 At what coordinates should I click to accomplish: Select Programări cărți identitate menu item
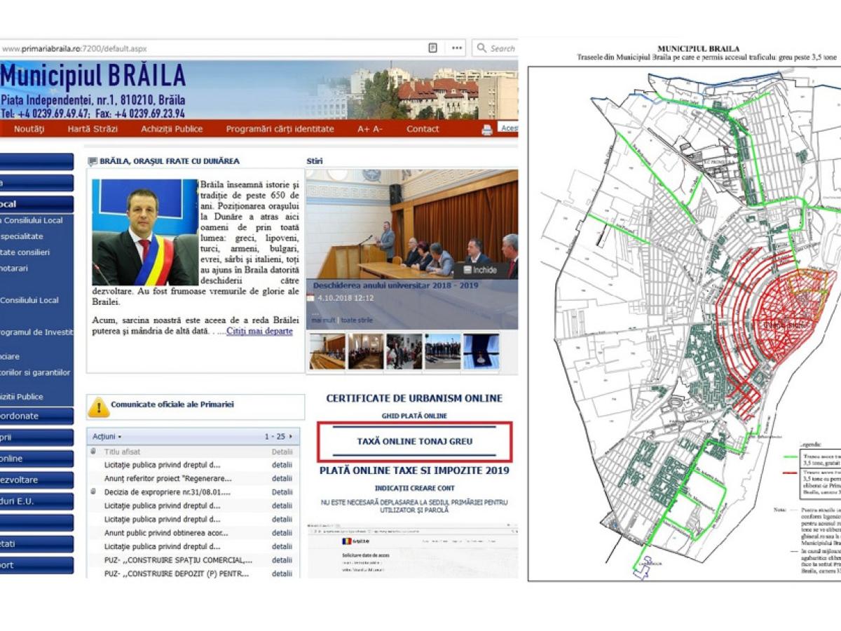point(280,129)
